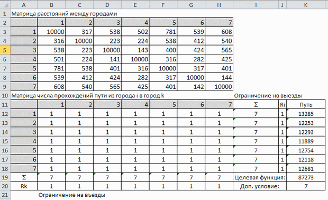Click cell containing 144 in row 8
328x200 pixels.
tap(219, 78)
